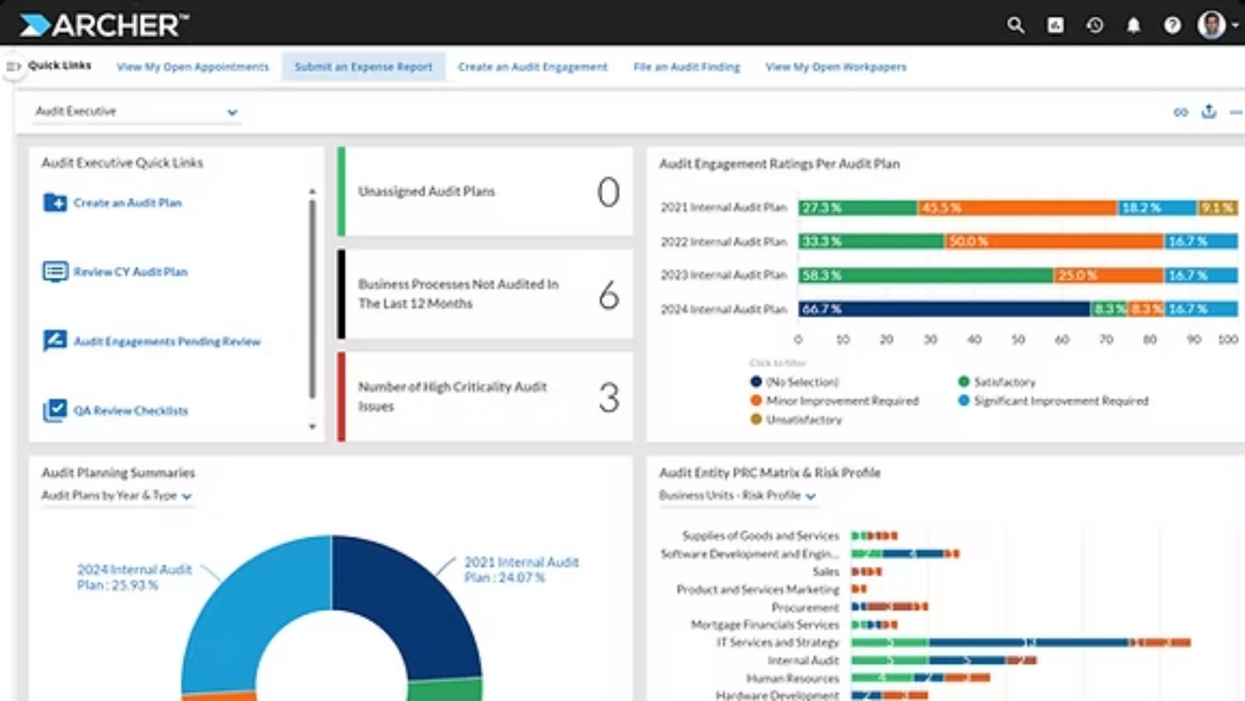
Task: Open help using the question mark icon
Action: [x=1172, y=26]
